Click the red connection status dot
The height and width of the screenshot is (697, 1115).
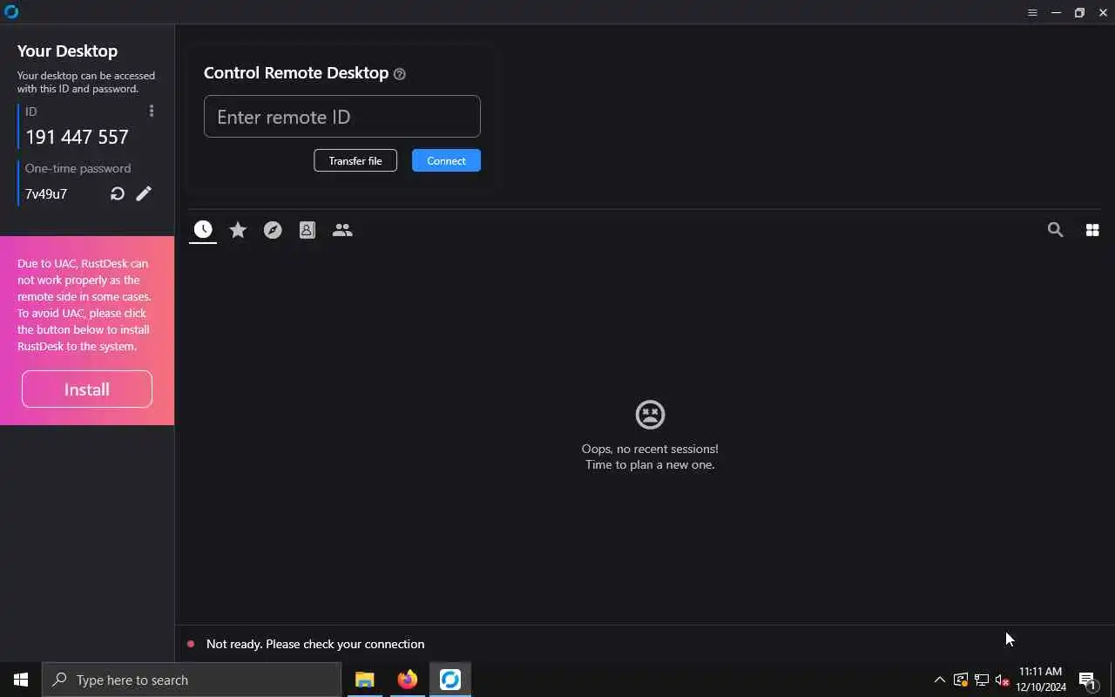coord(191,644)
